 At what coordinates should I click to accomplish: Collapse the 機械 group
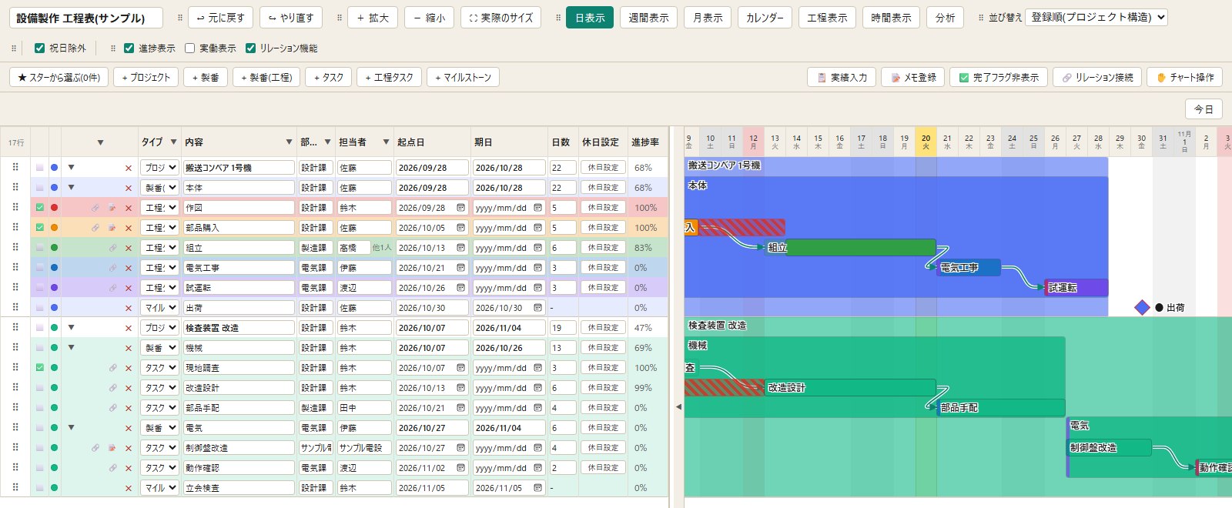tap(71, 347)
